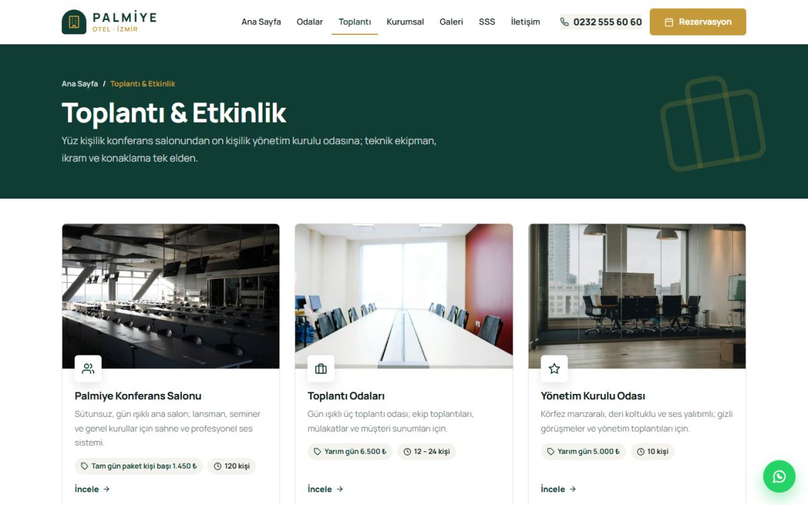The height and width of the screenshot is (505, 808).
Task: Click the calendar icon in Rezervasyon button
Action: (x=669, y=22)
